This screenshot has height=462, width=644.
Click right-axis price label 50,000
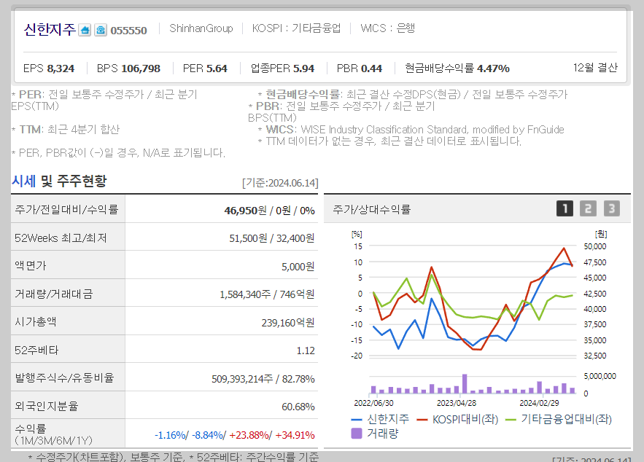(x=595, y=246)
